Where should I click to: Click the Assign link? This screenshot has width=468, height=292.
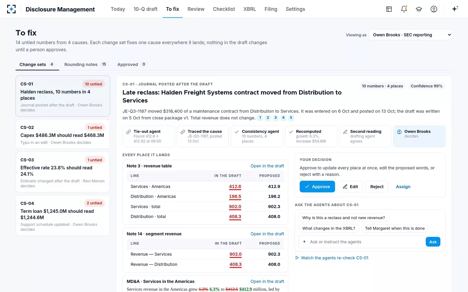[403, 187]
